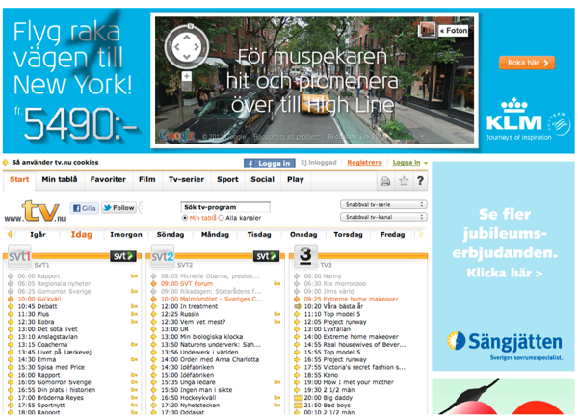Click the Registrera link
Viewport: 578px width, 419px height.
click(x=364, y=163)
